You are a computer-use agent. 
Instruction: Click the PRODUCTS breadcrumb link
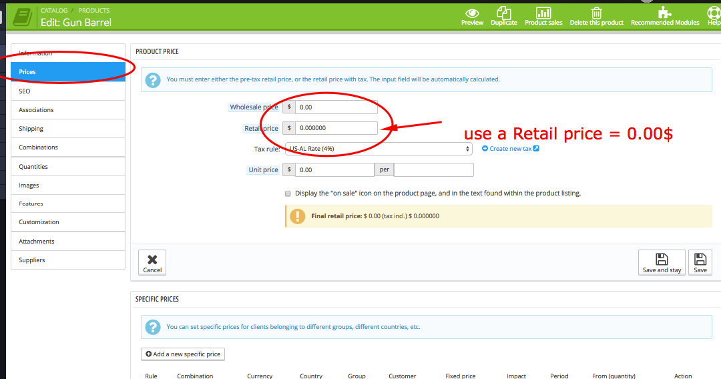tap(94, 10)
